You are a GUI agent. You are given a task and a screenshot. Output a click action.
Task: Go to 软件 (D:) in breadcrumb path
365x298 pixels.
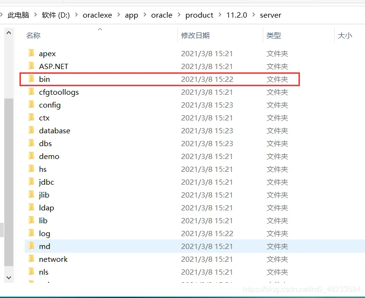click(56, 15)
